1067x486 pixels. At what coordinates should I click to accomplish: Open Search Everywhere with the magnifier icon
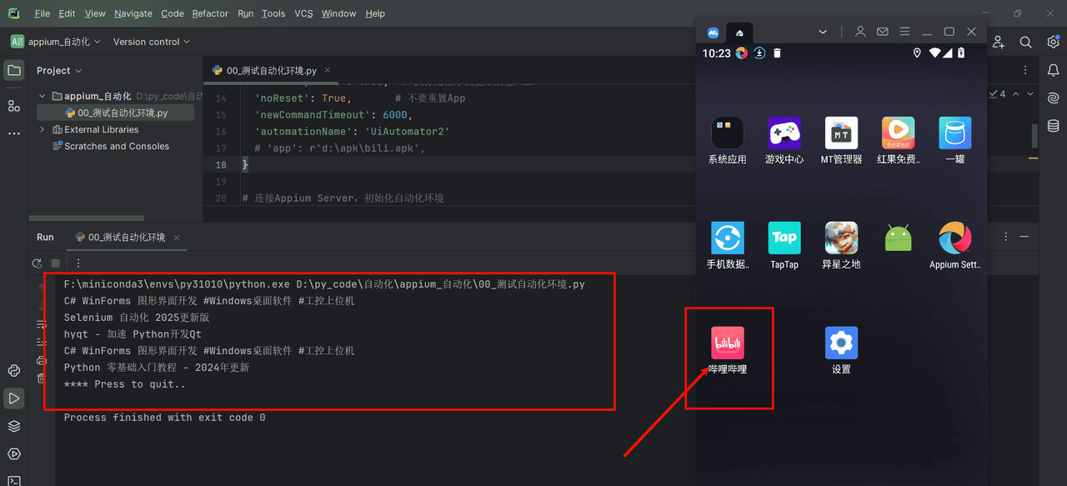click(1024, 41)
